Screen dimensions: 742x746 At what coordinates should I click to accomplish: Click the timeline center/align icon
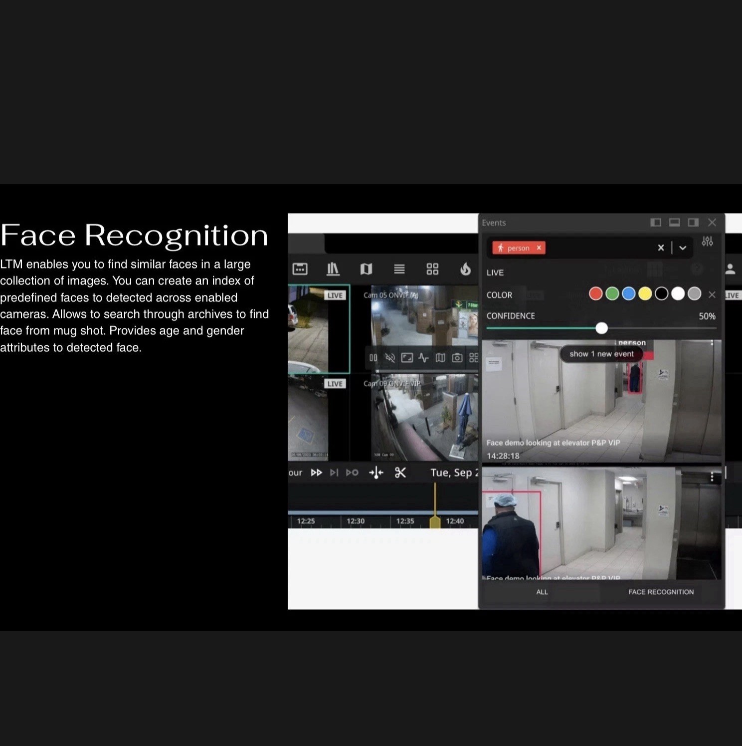376,473
